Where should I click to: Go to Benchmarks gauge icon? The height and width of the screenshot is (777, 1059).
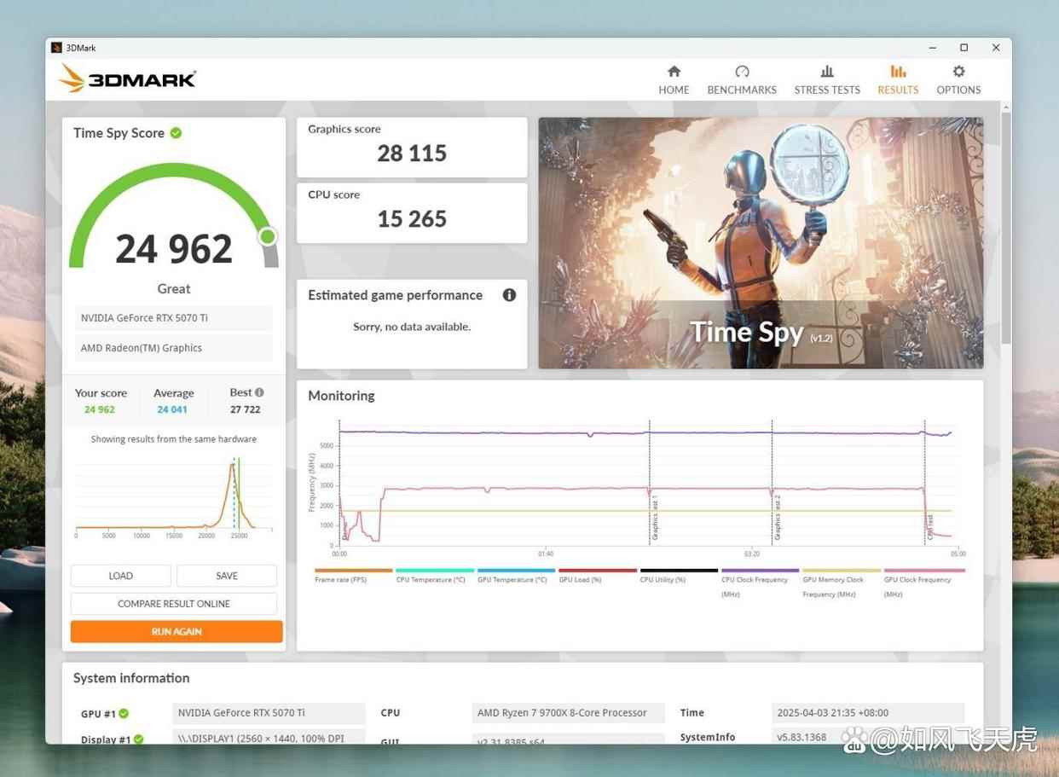pyautogui.click(x=742, y=72)
